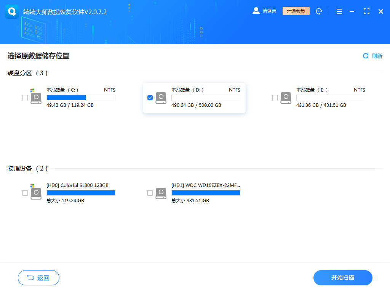Select the [HD0] Colorful SL300 128GB checkbox
The width and height of the screenshot is (390, 293).
pyautogui.click(x=25, y=193)
